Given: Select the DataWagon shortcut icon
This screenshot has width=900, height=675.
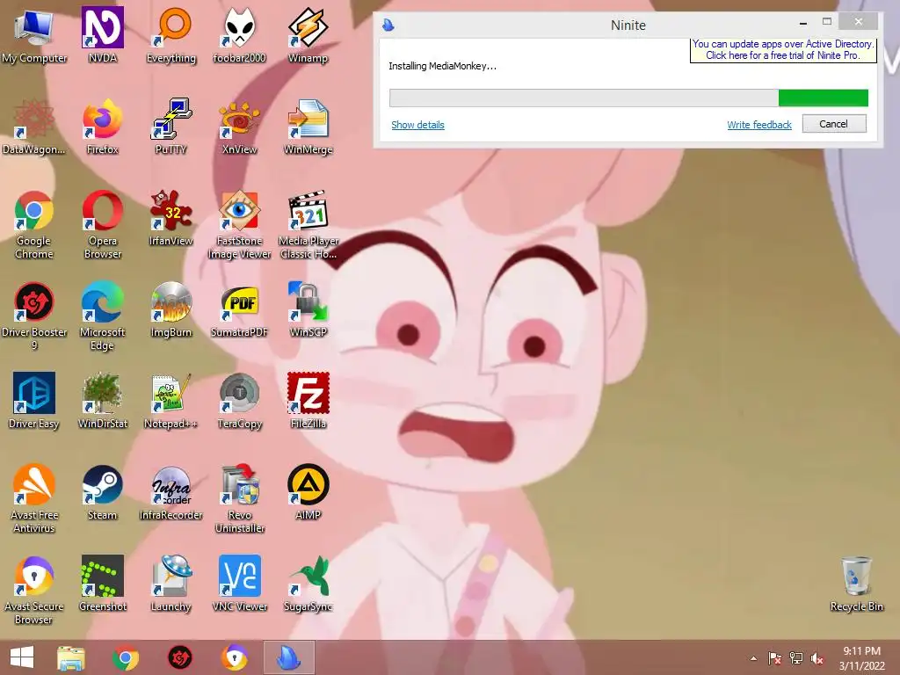Looking at the screenshot, I should (x=34, y=127).
